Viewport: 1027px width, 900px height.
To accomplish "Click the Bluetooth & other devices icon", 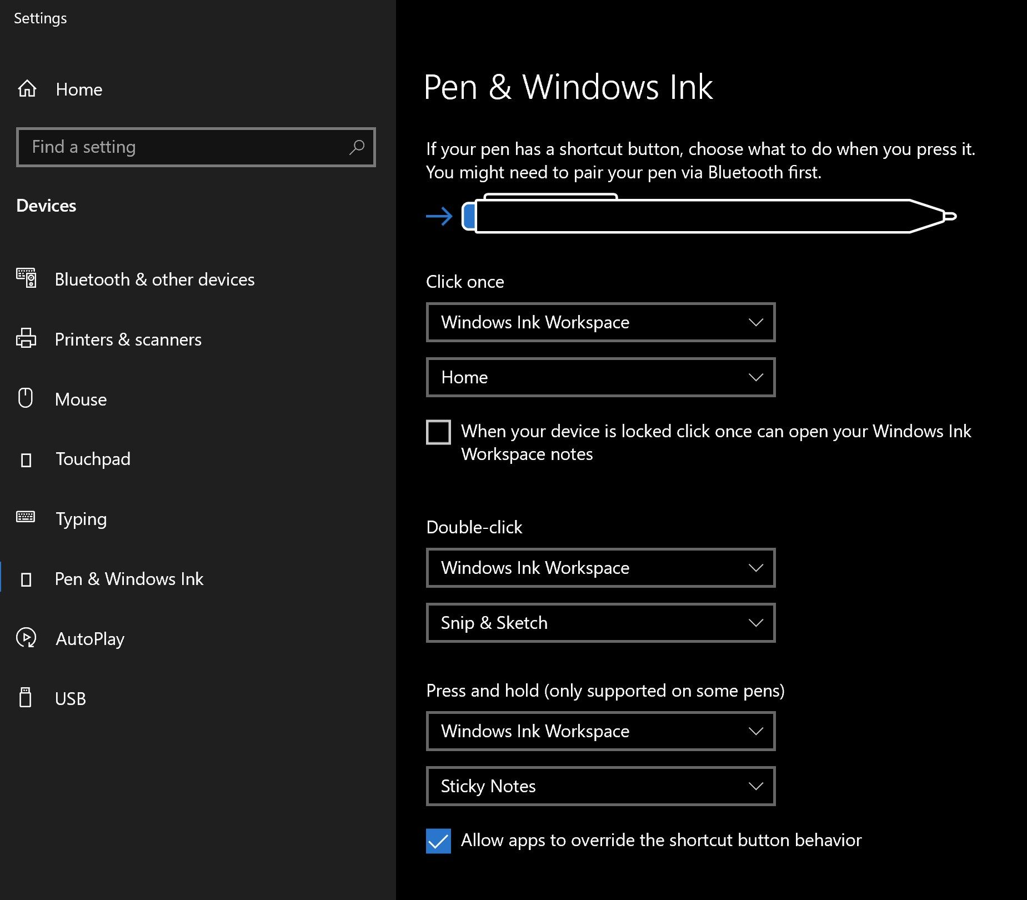I will click(26, 278).
